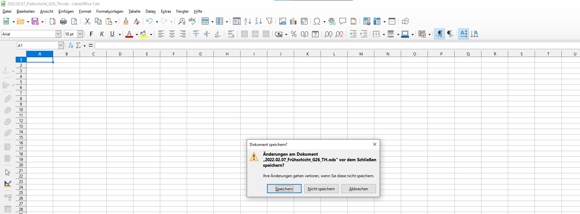
Task: Click the AutoFilter funnel icon
Action: 269,21
